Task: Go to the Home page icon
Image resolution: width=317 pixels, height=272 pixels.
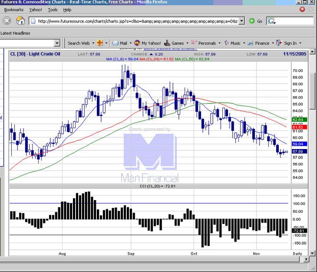Action: (20, 21)
